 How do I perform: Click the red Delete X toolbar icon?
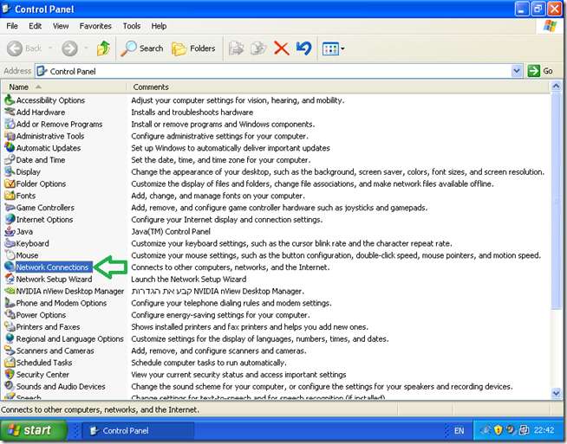281,48
